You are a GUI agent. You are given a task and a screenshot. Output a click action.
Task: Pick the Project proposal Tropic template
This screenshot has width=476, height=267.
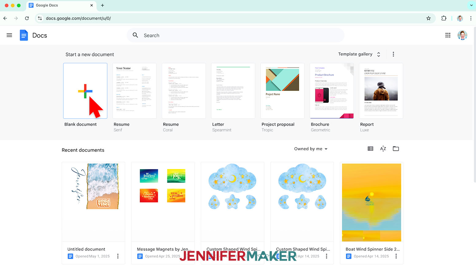tap(282, 91)
